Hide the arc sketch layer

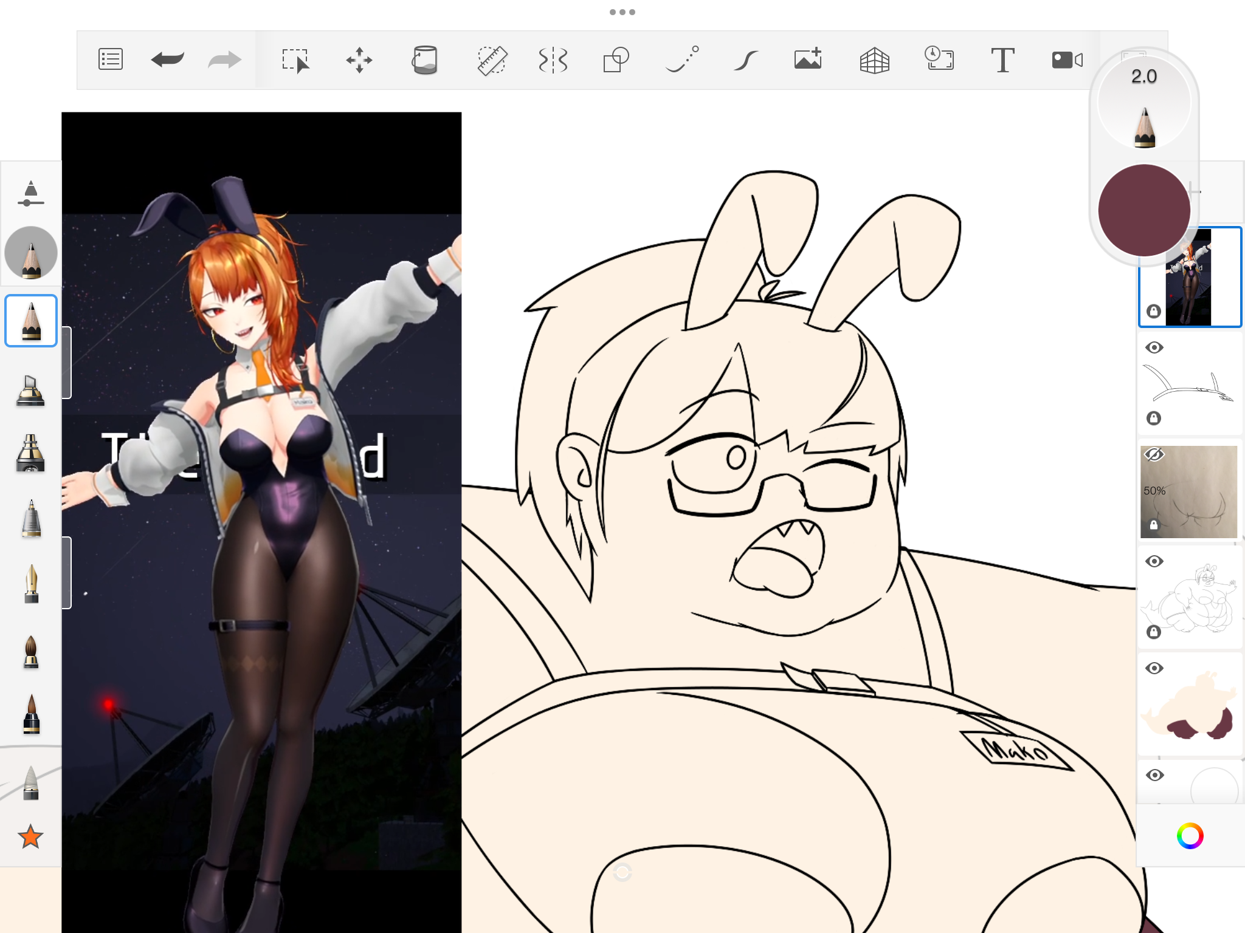(1154, 347)
